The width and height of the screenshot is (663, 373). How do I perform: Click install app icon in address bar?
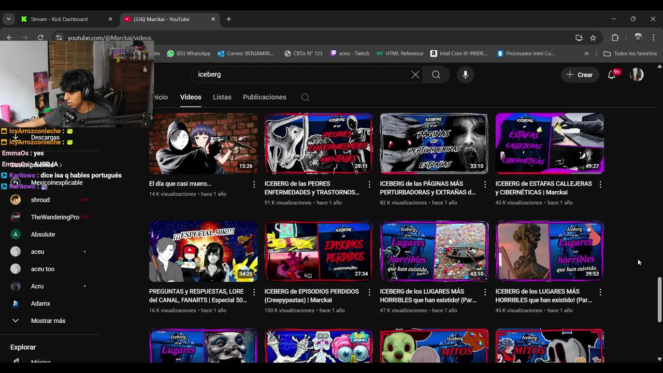(579, 38)
